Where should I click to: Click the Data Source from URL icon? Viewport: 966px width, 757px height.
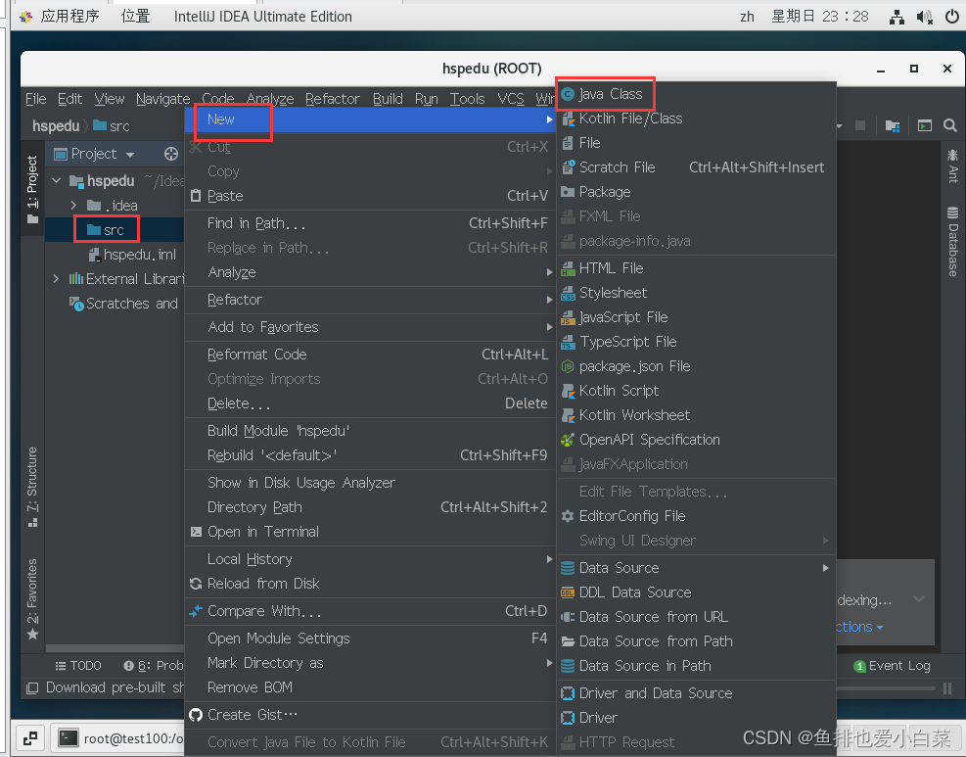coord(568,617)
